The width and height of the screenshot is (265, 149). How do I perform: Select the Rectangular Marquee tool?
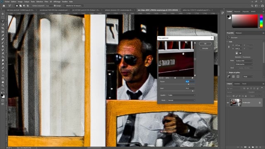(3, 17)
